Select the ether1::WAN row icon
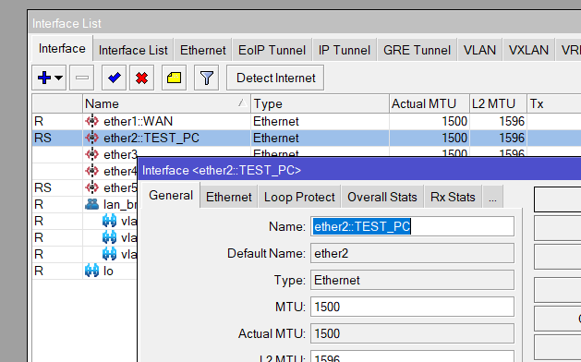Screen dimensions: 581x362 click(x=91, y=121)
